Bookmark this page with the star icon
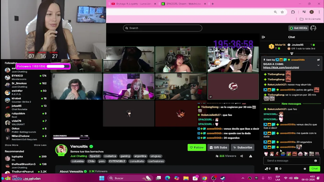Screen dimensions: 324x182 (x=282, y=12)
